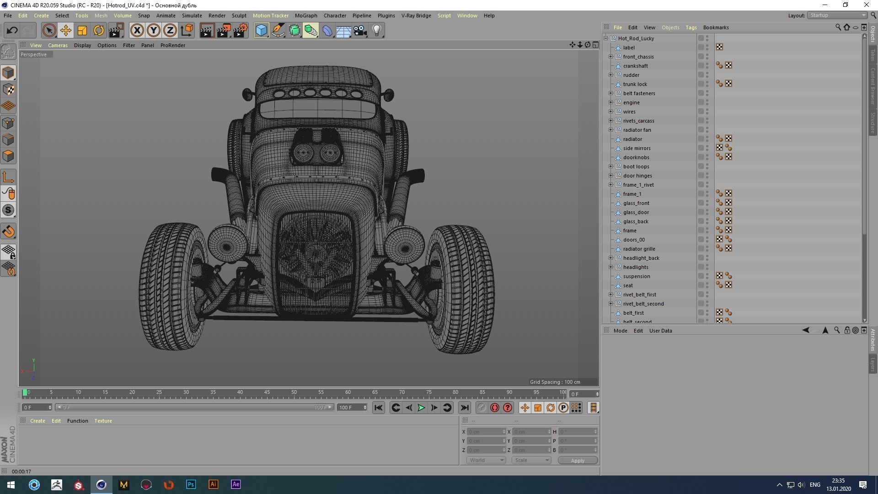Select the Live Selection tool

point(49,31)
